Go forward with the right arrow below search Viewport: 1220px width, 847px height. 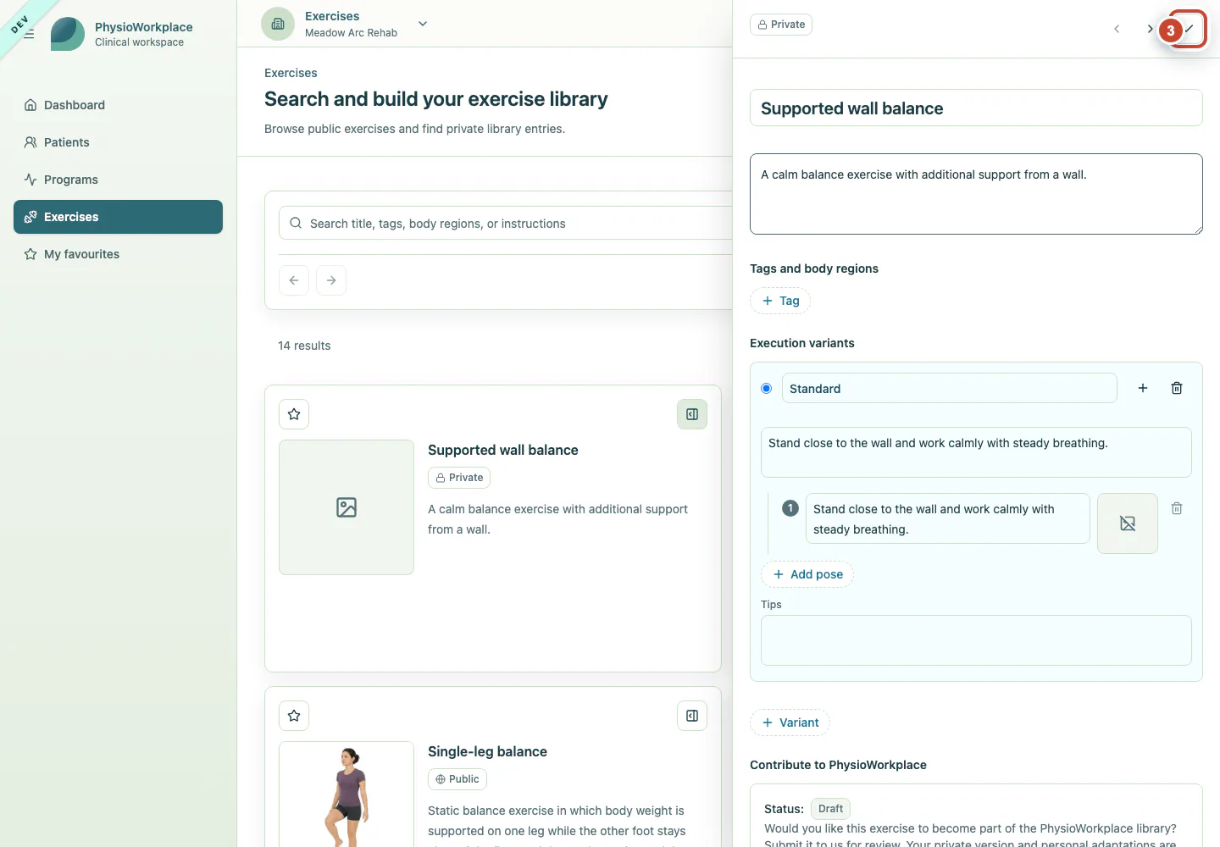331,280
